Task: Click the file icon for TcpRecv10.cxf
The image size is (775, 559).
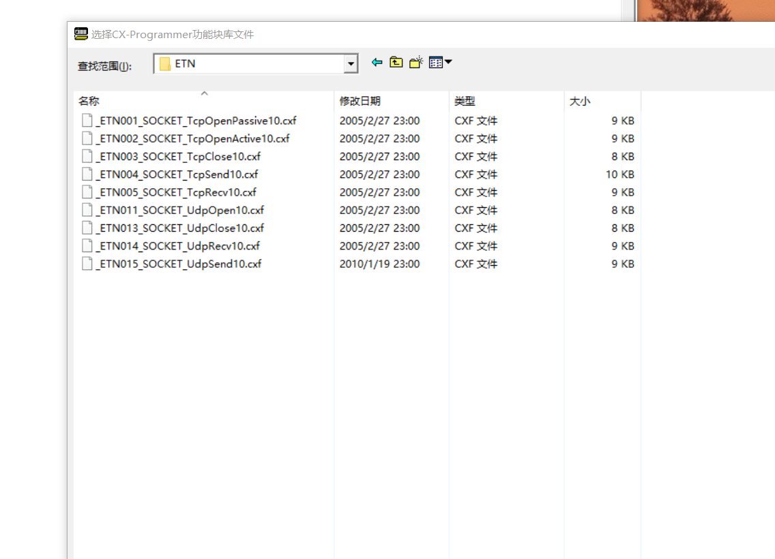Action: [x=87, y=192]
